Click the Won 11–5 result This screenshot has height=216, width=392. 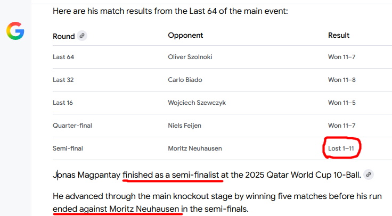pyautogui.click(x=341, y=103)
